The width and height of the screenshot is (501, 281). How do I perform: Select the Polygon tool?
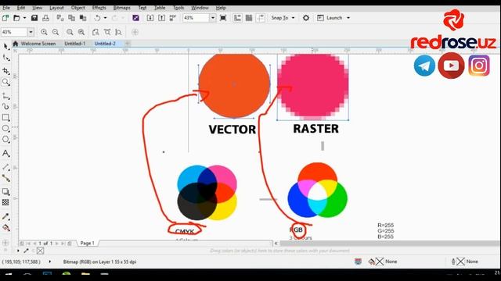(5, 140)
